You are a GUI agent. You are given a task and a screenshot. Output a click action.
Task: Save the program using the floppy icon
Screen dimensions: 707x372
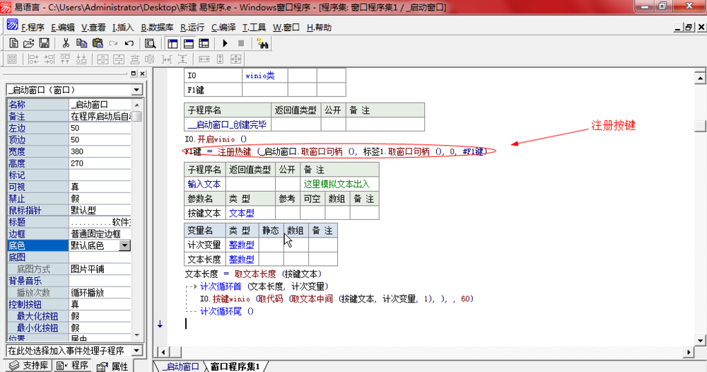[x=44, y=43]
